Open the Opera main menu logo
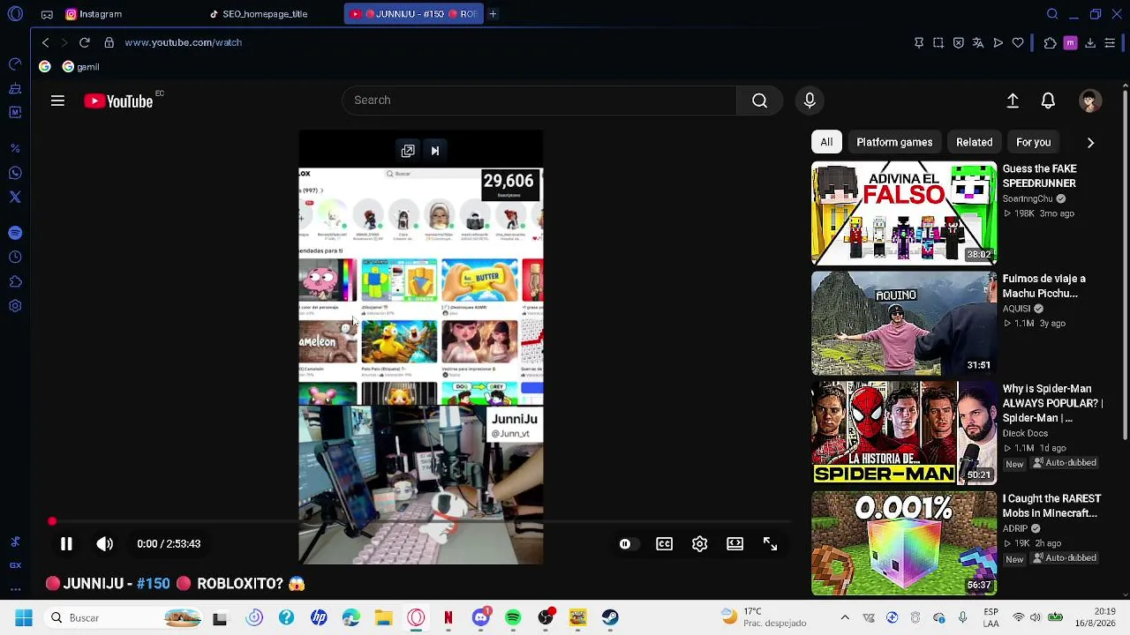Screen dimensions: 1130x635 click(15, 14)
